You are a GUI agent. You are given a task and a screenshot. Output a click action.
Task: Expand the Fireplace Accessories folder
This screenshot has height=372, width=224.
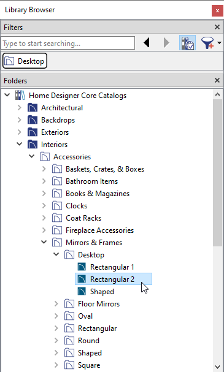44,230
